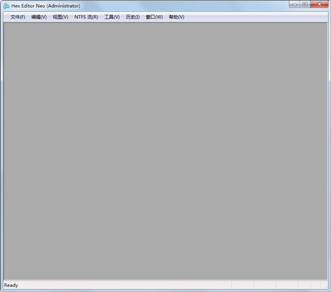Click the Ready status bar text
The height and width of the screenshot is (292, 331).
coord(11,285)
